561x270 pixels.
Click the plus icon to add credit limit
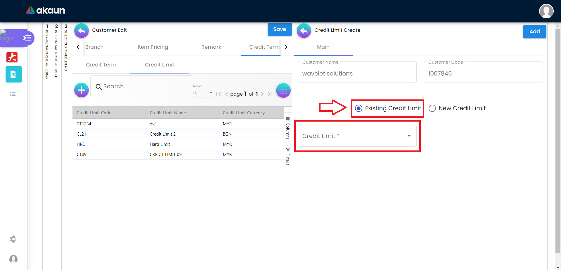coord(82,90)
